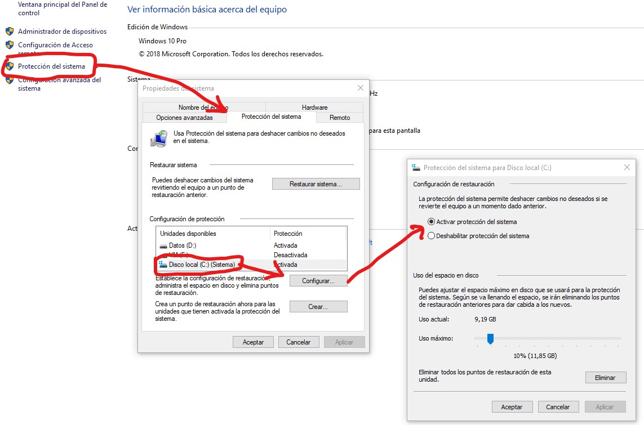
Task: Open Ventana principal del Panel de control
Action: click(63, 8)
